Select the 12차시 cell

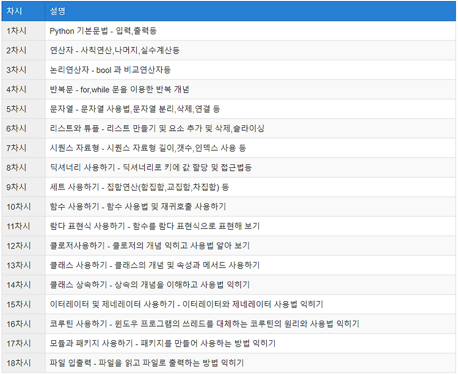(23, 246)
